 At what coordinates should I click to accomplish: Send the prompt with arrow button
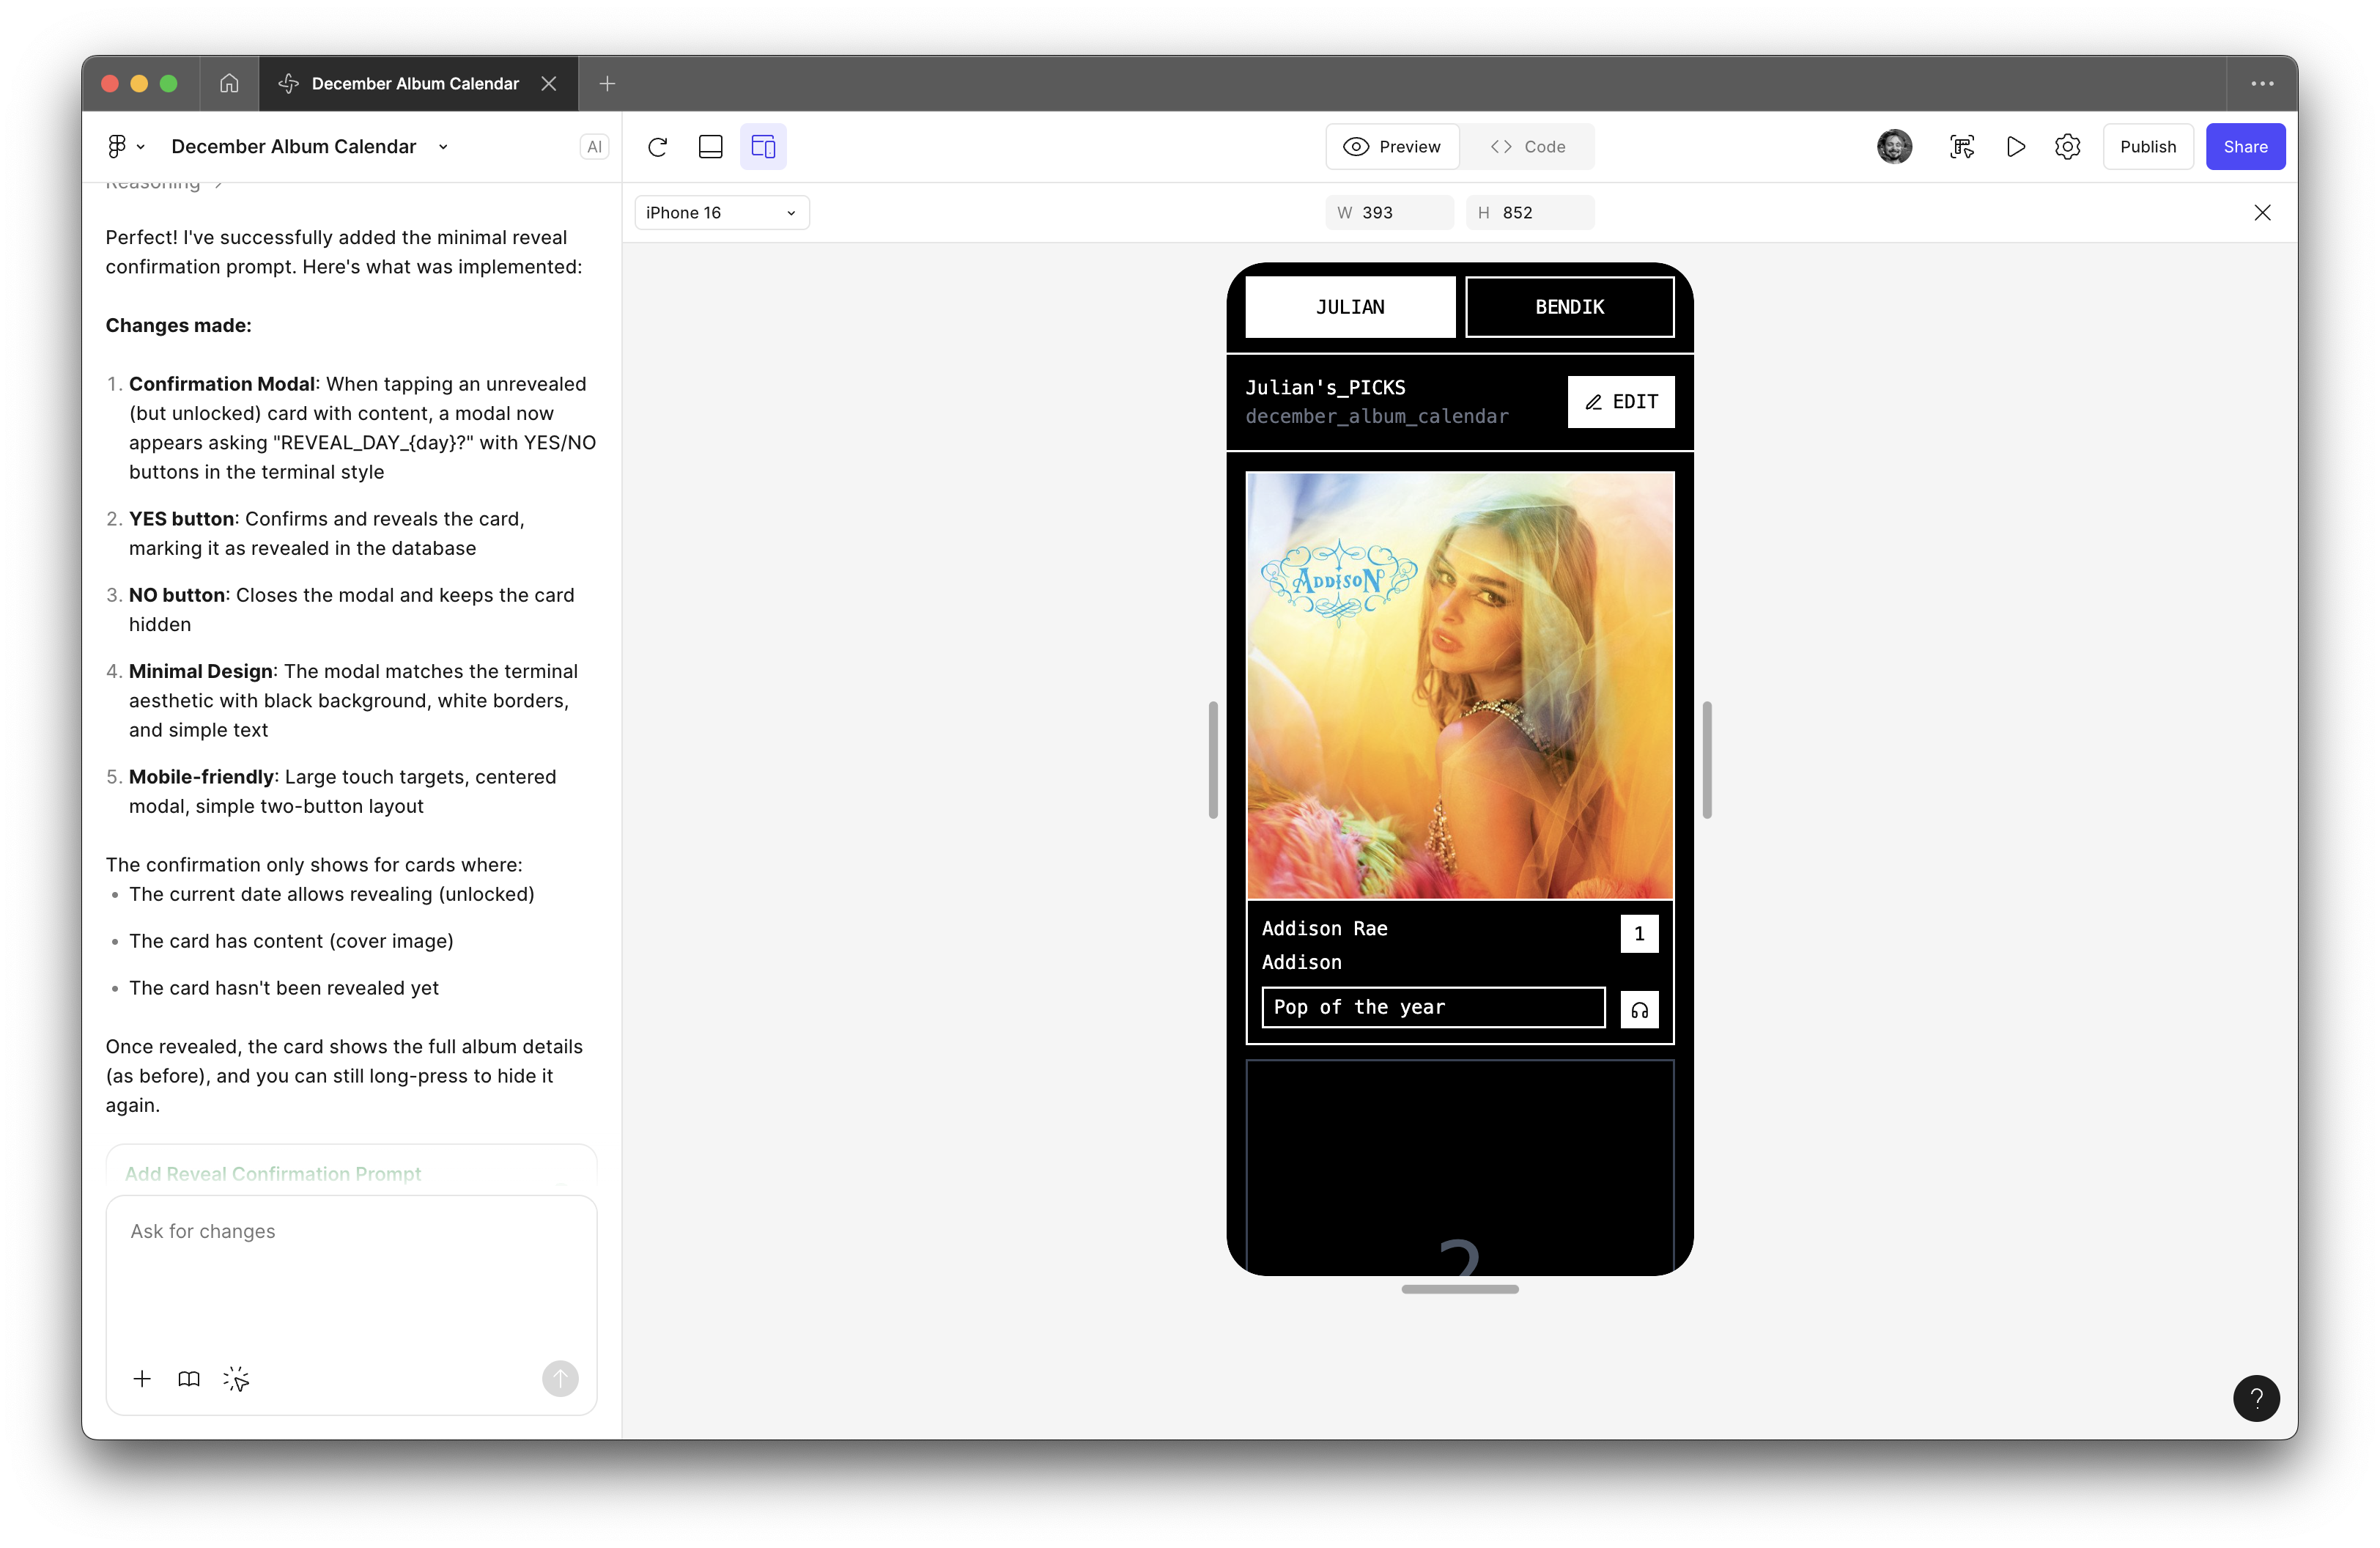(560, 1379)
